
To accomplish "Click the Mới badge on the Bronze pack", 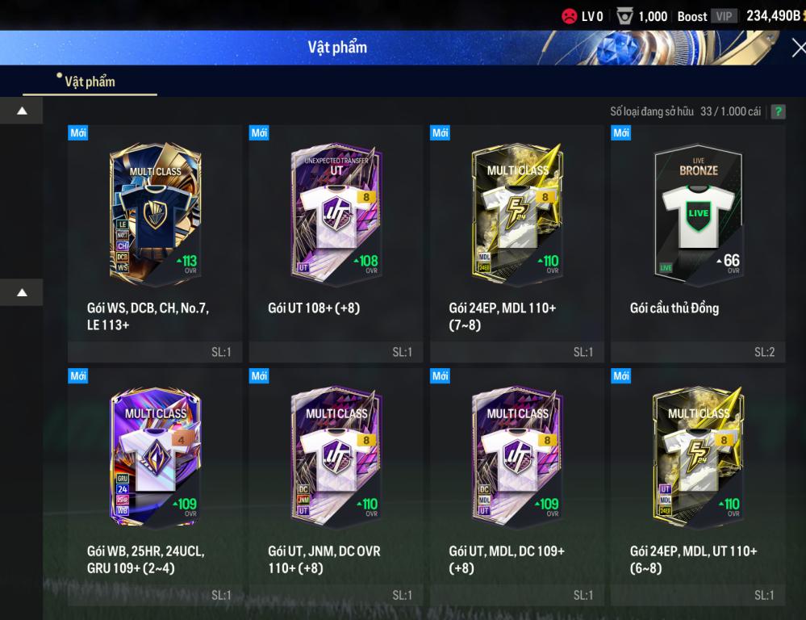I will pyautogui.click(x=621, y=132).
